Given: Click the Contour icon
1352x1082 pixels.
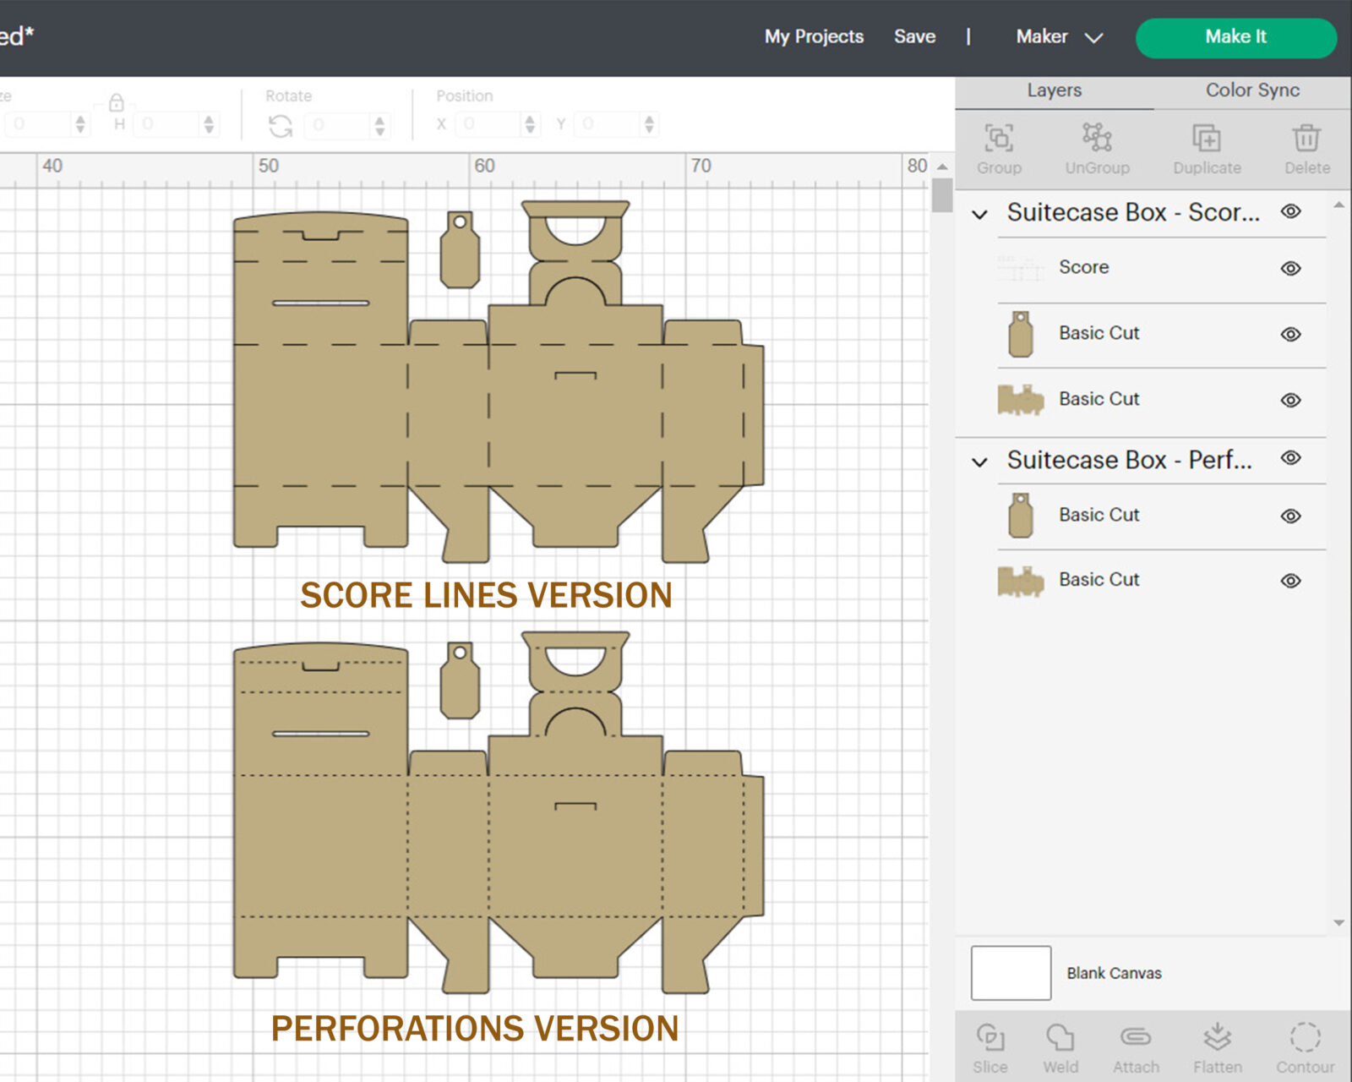Looking at the screenshot, I should (1305, 1037).
